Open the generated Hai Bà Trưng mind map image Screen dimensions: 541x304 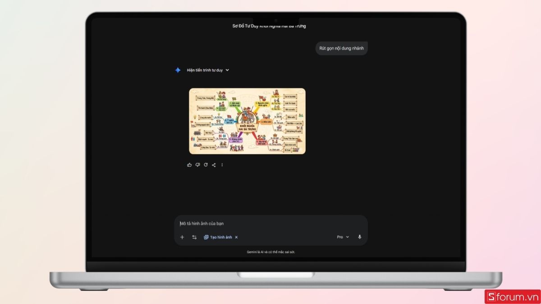(x=247, y=121)
